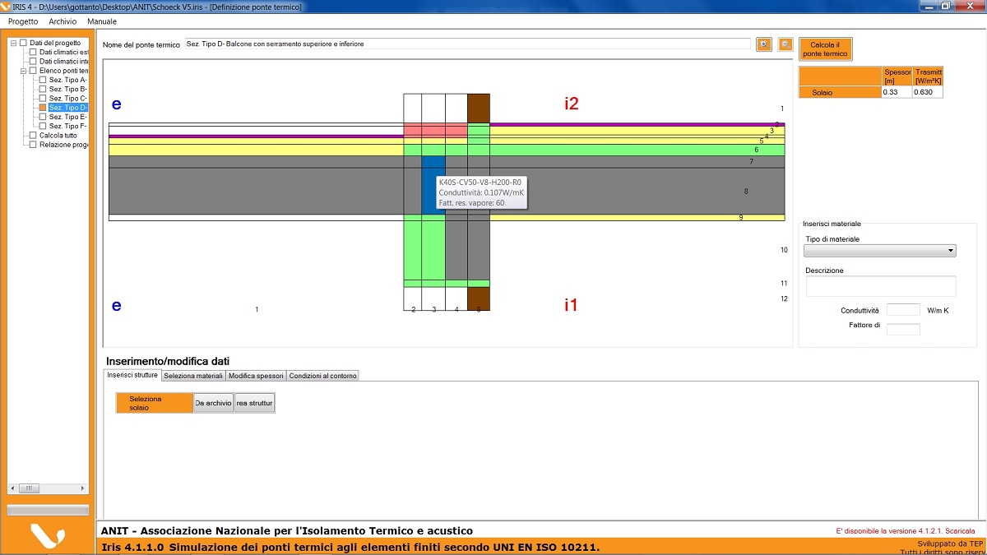Click the zoom out magnifier icon
The image size is (987, 555).
coord(785,44)
